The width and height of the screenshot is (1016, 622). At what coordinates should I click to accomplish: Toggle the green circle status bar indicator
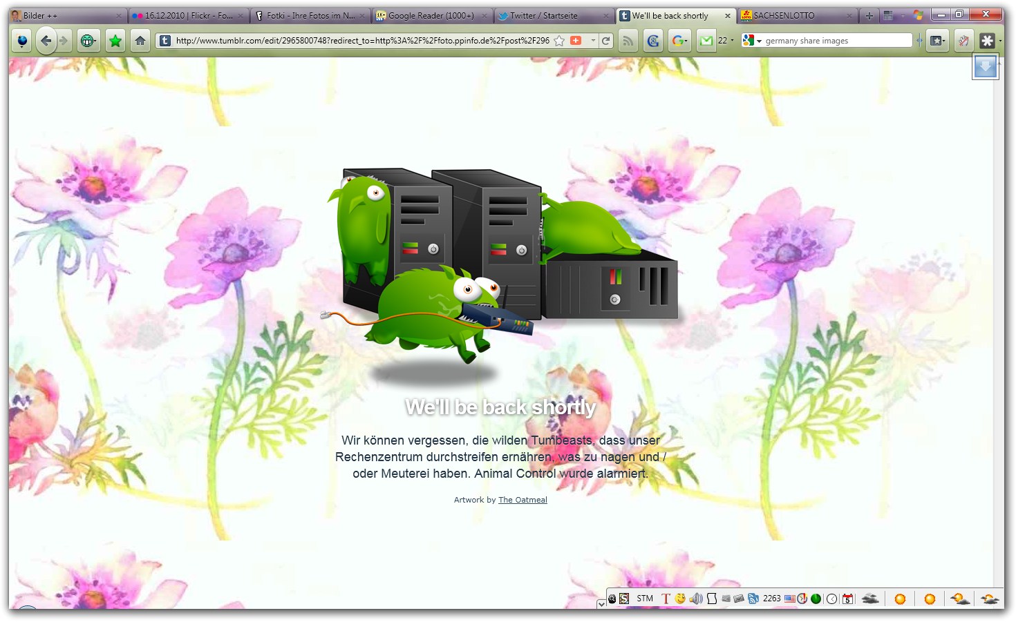click(816, 599)
